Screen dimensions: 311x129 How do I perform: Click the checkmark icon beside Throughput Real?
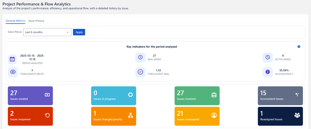[140, 72]
